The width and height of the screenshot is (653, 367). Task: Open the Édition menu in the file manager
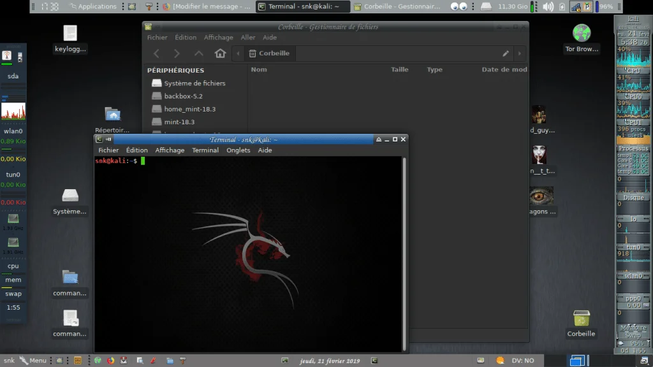click(186, 38)
